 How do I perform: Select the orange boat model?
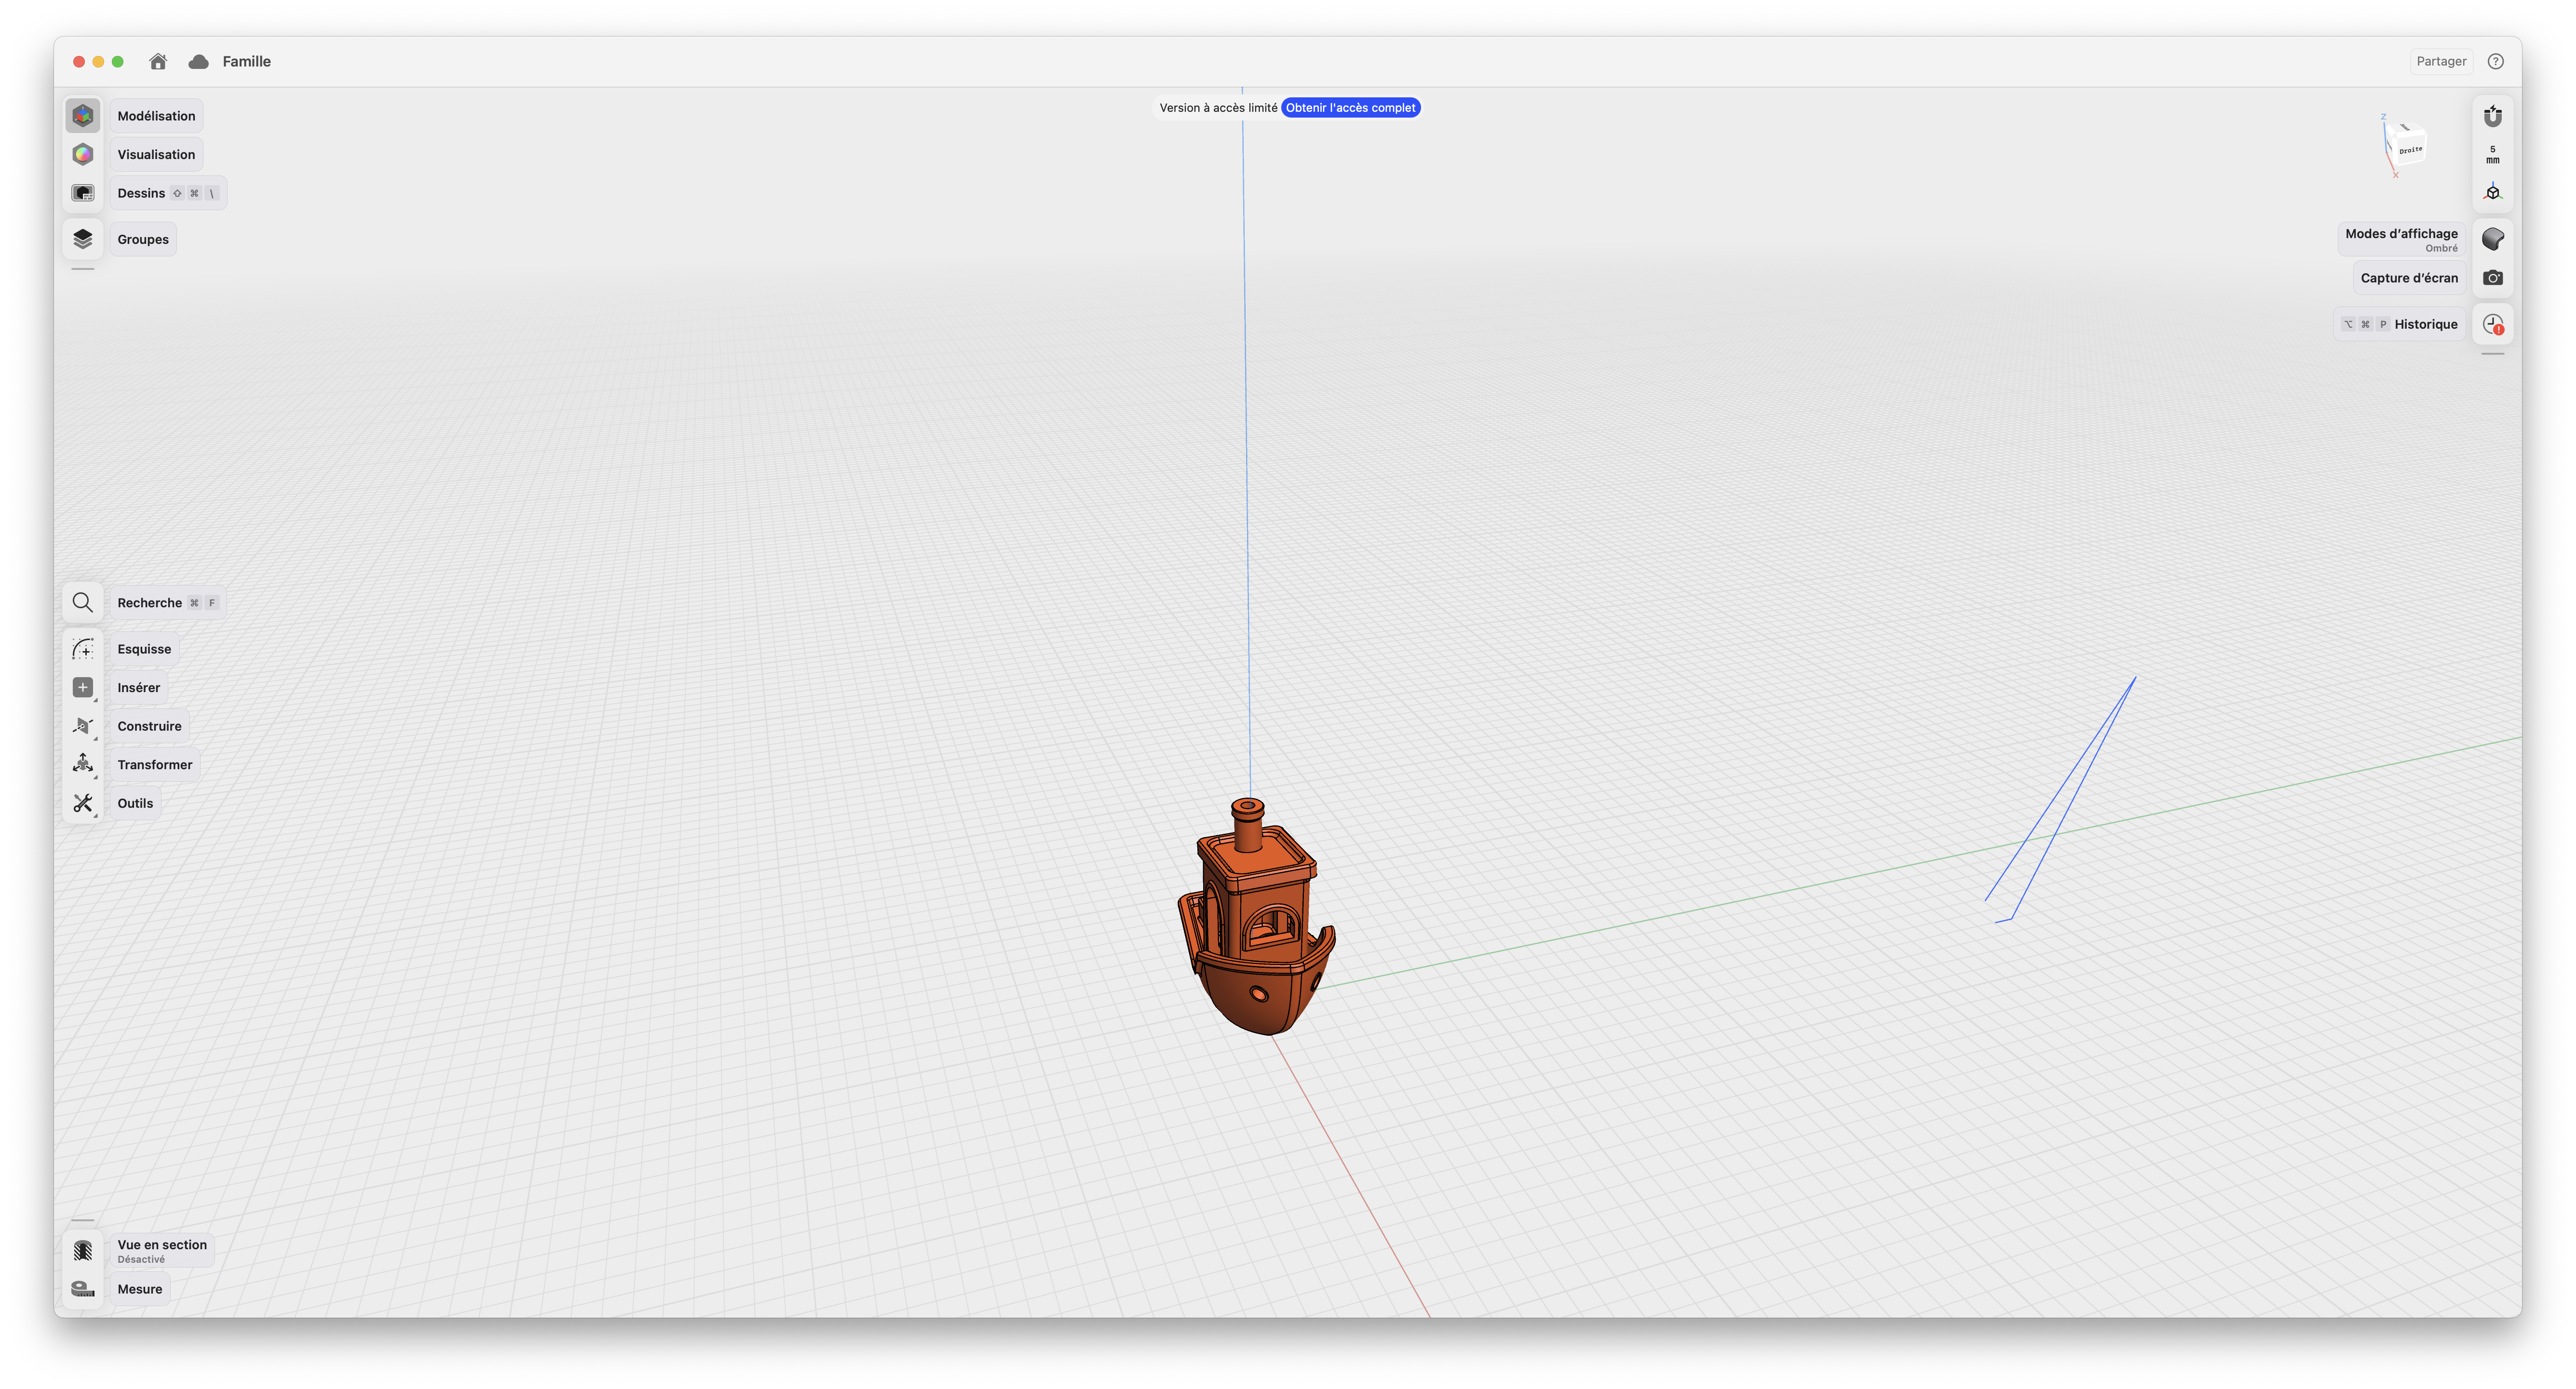(1256, 918)
